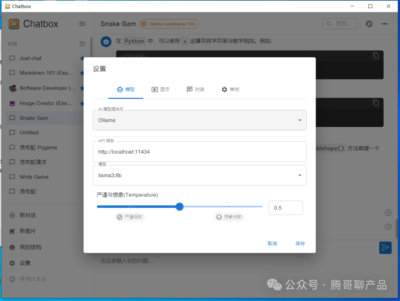This screenshot has width=400, height=301.
Task: Click the scroll-up arrow circle icon
Action: click(x=388, y=213)
